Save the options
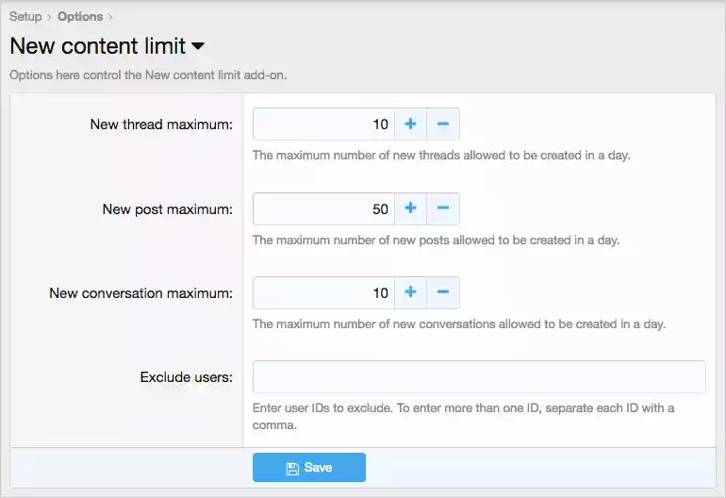Viewport: 726px width, 498px height. [x=309, y=468]
